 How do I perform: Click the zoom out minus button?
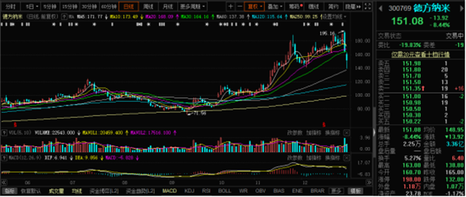pyautogui.click(x=239, y=6)
